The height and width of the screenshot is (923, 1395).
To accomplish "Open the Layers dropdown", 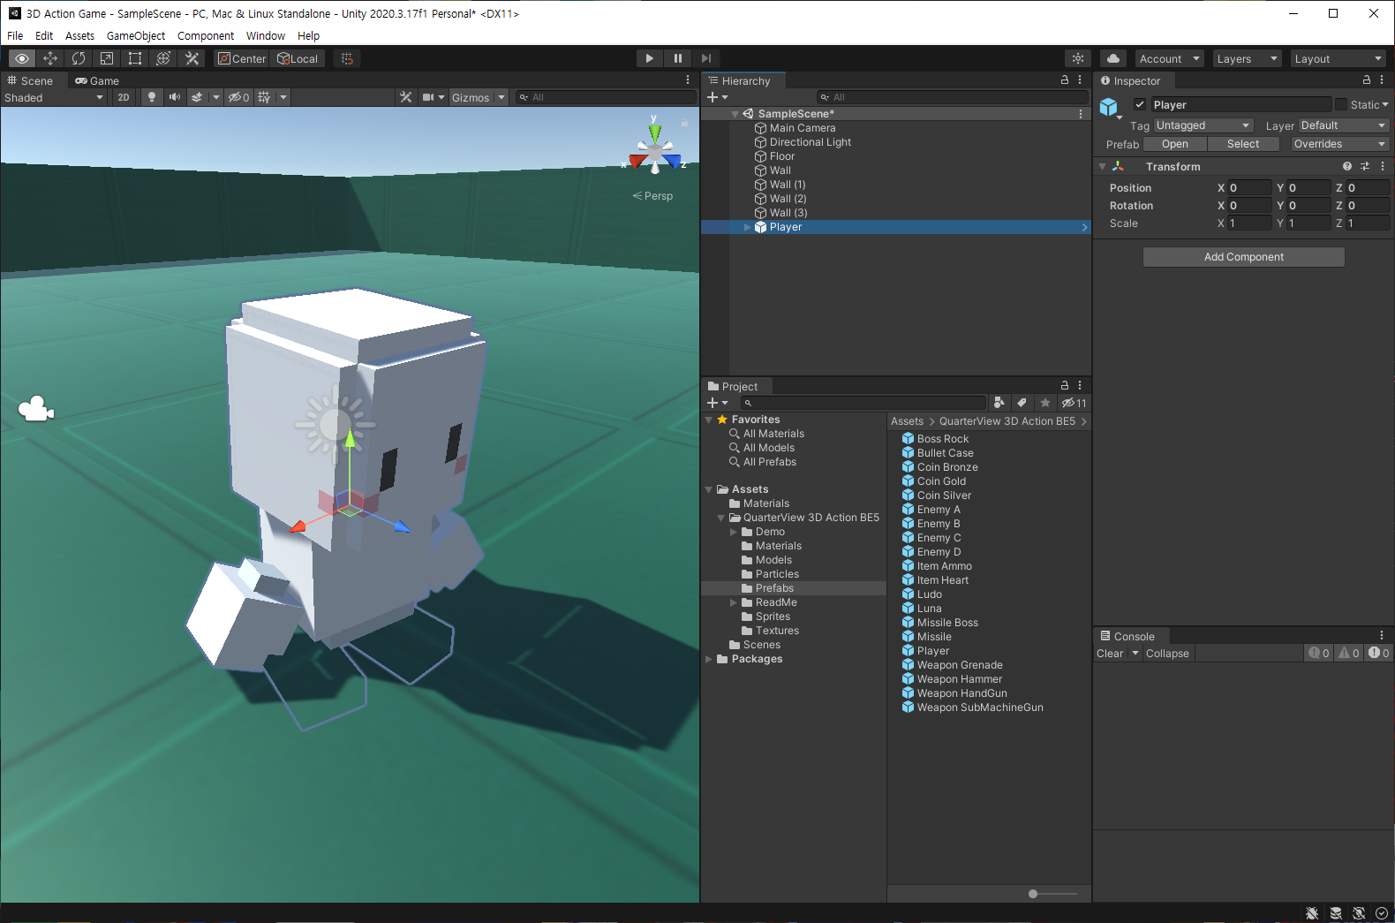I will 1247,58.
